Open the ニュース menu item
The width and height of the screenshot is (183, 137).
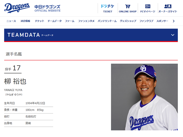(11, 21)
